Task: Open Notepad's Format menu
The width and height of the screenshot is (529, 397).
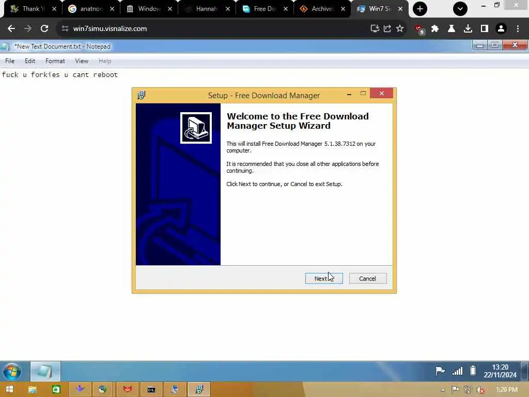Action: (x=55, y=61)
